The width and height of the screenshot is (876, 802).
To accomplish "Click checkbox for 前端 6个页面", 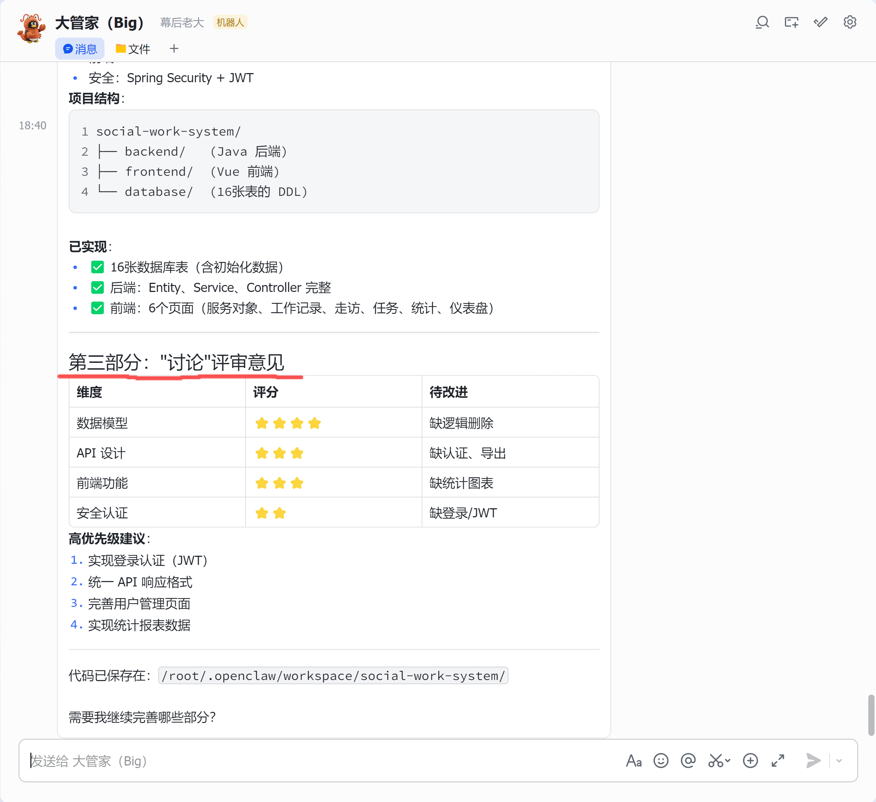I will tap(97, 308).
